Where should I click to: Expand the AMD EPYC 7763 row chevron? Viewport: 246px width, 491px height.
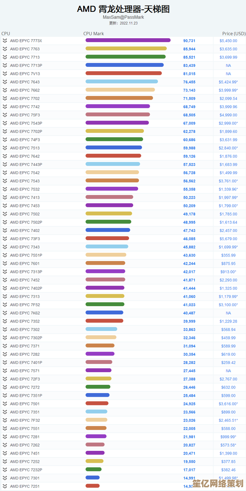(5, 49)
